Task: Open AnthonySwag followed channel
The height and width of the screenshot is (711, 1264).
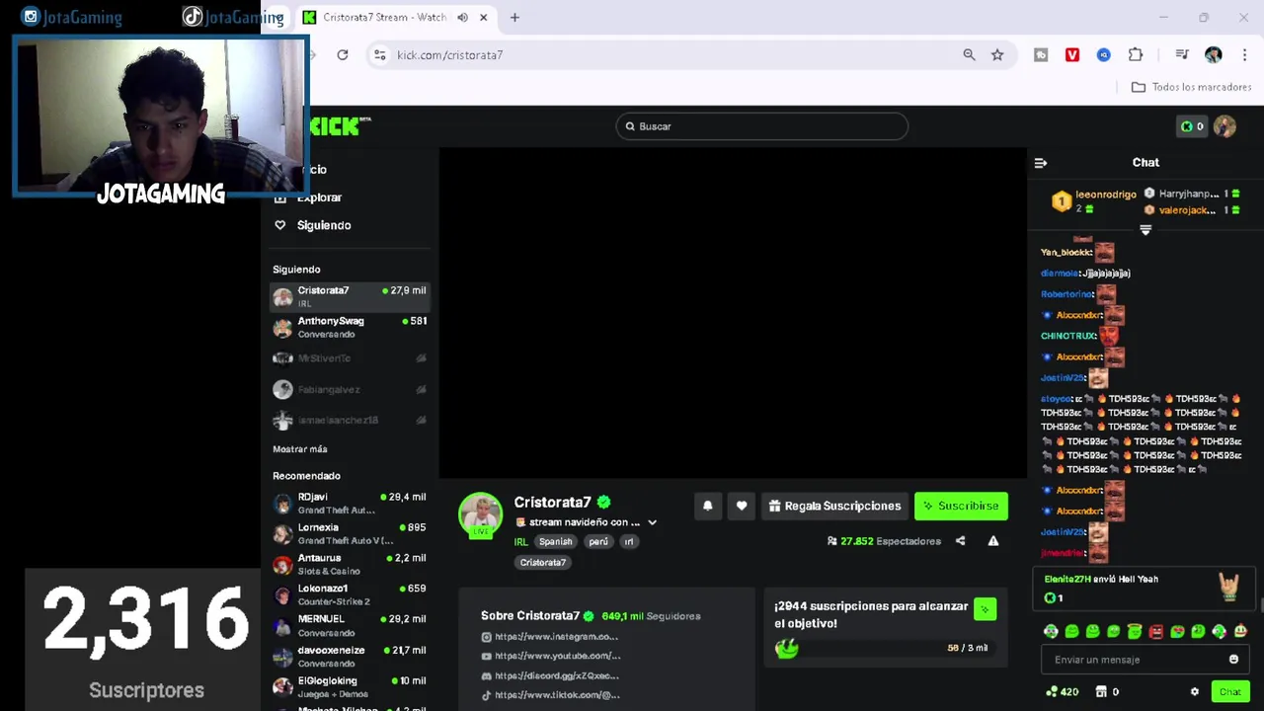Action: click(x=350, y=327)
